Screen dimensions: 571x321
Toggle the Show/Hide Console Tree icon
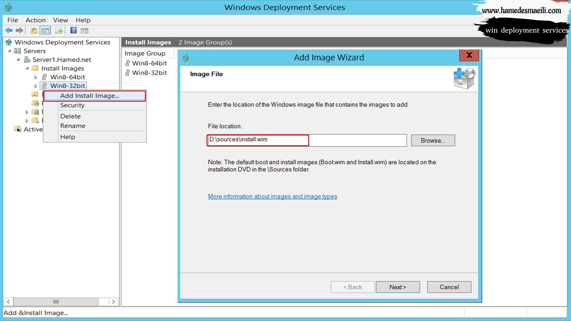coord(45,30)
